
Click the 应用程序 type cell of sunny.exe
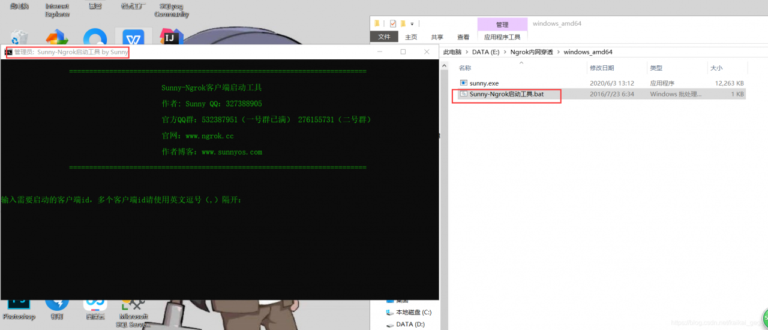click(662, 83)
